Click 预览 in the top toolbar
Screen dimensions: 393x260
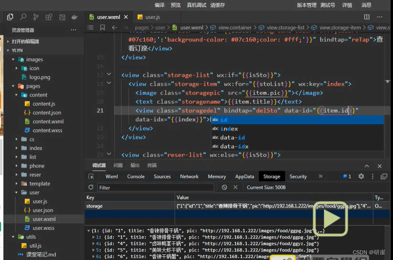coord(175,5)
